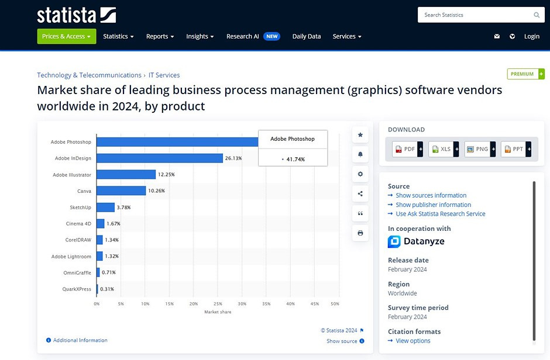Image resolution: width=550 pixels, height=360 pixels.
Task: Expand the Statistics menu
Action: tap(118, 36)
